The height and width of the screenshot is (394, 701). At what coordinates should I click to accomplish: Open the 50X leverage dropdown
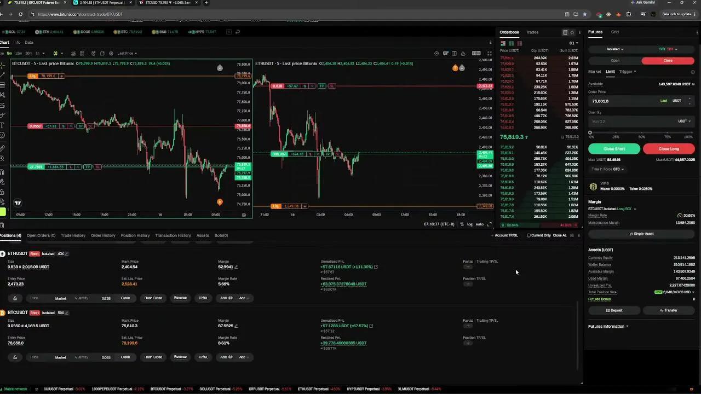[x=668, y=49]
